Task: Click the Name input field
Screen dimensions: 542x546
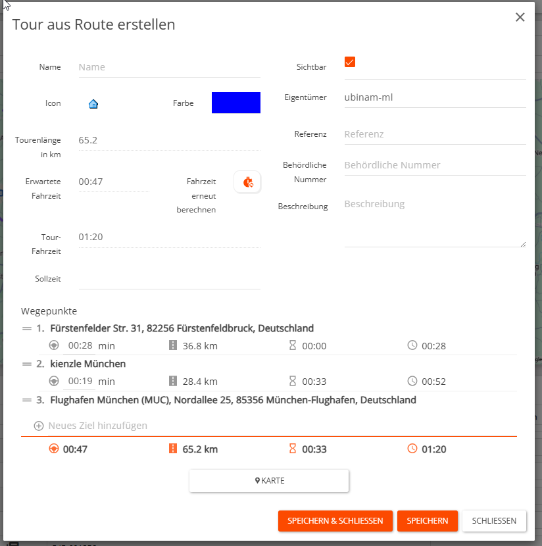Action: (x=169, y=67)
